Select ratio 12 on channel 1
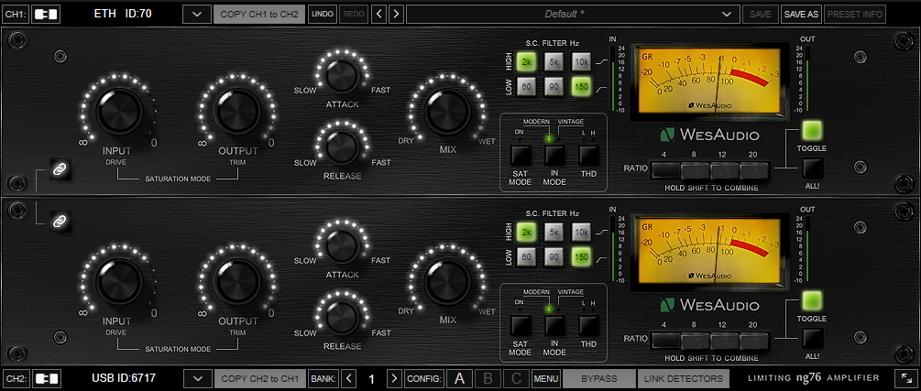The height and width of the screenshot is (391, 921). [725, 170]
